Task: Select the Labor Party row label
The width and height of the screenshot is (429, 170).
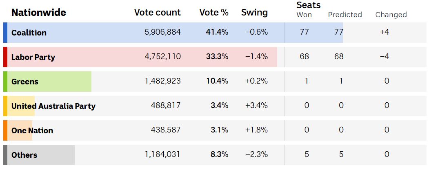Action: pos(33,57)
